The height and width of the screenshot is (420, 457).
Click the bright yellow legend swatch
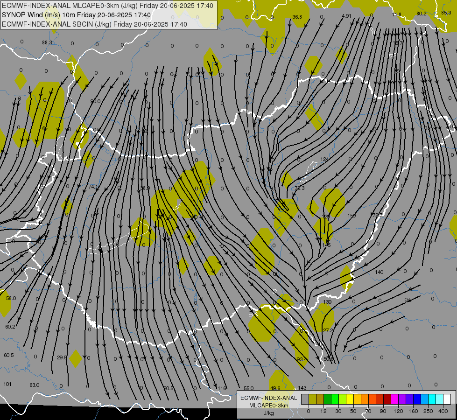tap(350, 399)
